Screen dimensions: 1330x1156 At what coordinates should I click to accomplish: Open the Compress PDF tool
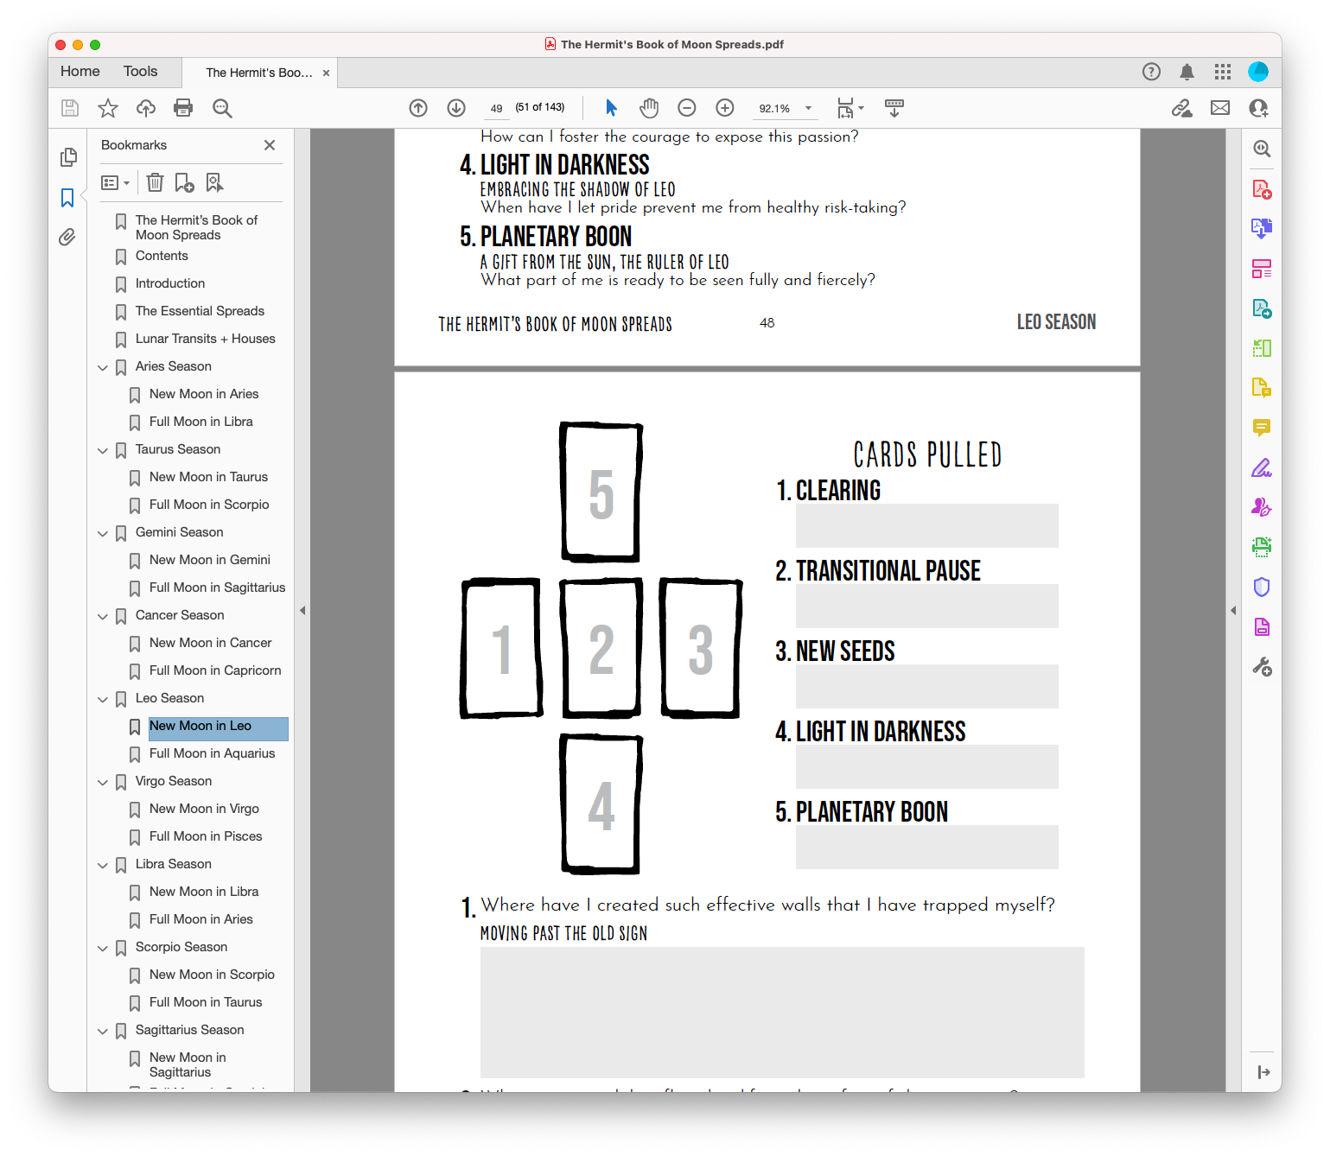1261,626
